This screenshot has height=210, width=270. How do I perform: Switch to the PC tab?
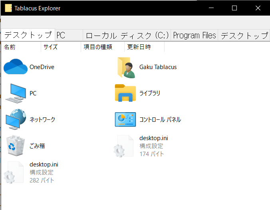coord(69,35)
